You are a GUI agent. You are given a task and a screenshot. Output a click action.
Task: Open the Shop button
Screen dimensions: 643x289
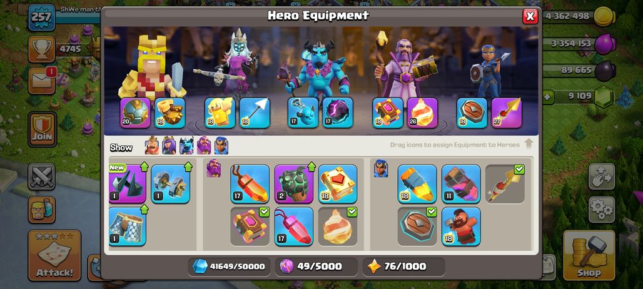pyautogui.click(x=589, y=255)
